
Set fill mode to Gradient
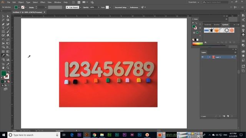pos(5,82)
